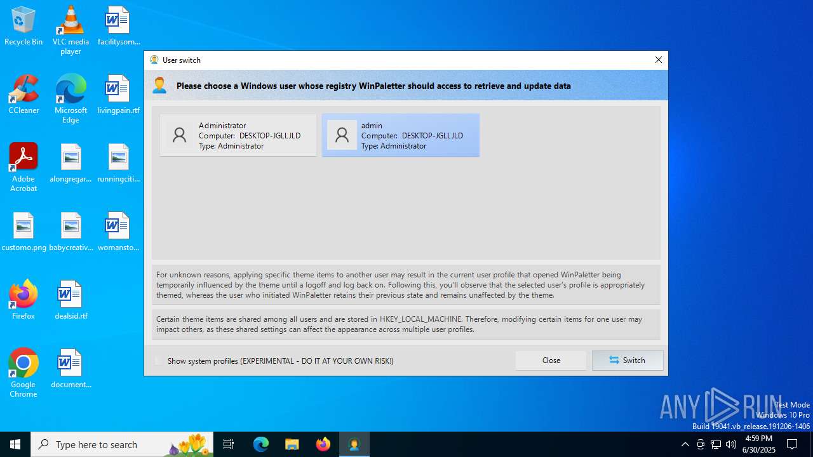Select livingpain.rtf desktop file

(119, 95)
